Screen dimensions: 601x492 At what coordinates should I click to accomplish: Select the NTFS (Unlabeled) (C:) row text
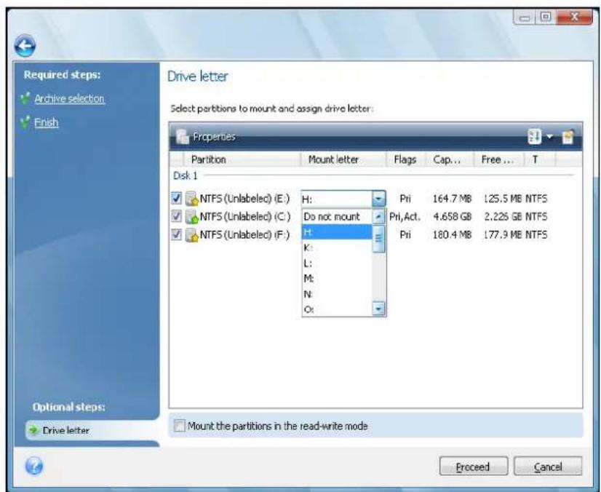coord(245,217)
